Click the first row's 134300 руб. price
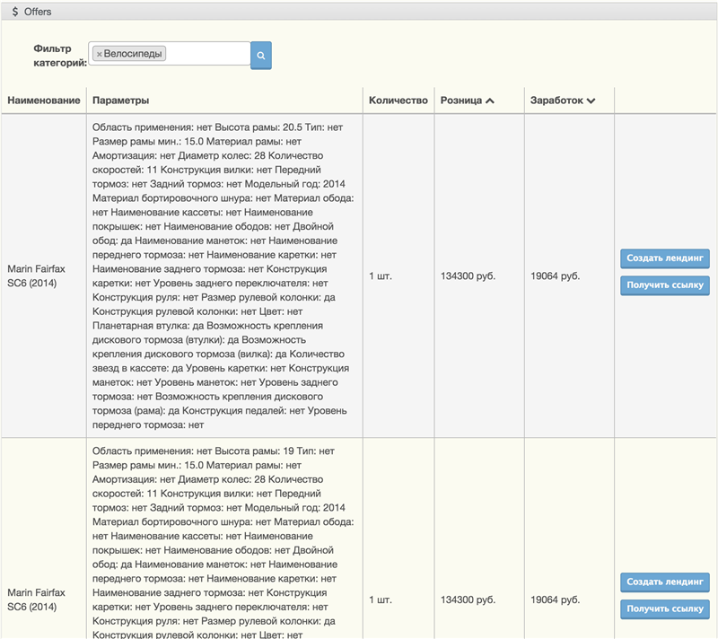 point(468,276)
